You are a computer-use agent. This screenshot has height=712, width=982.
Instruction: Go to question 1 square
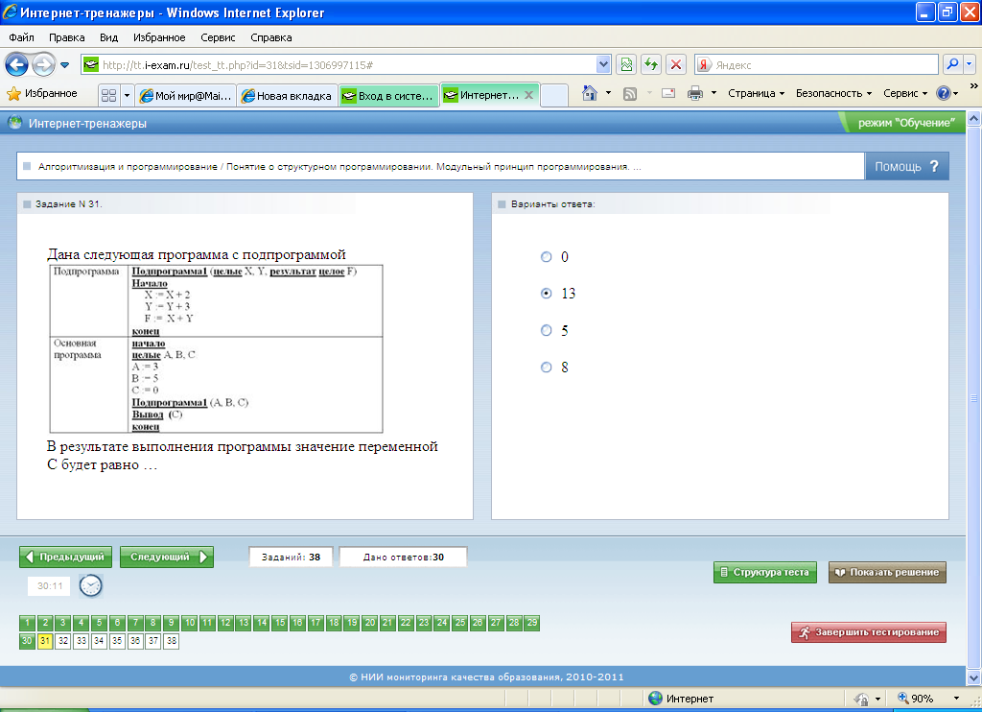(27, 623)
